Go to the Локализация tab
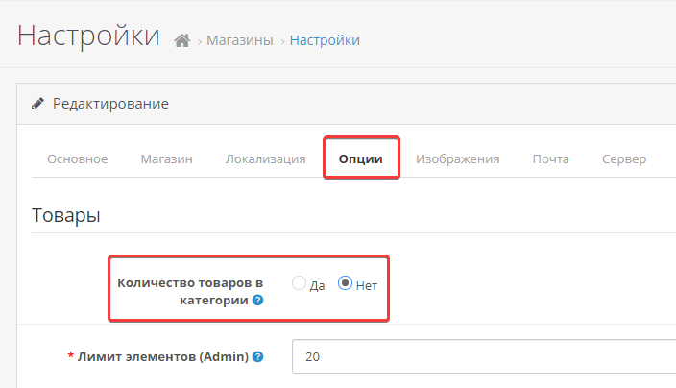Screen dimensions: 676x388 [265, 159]
